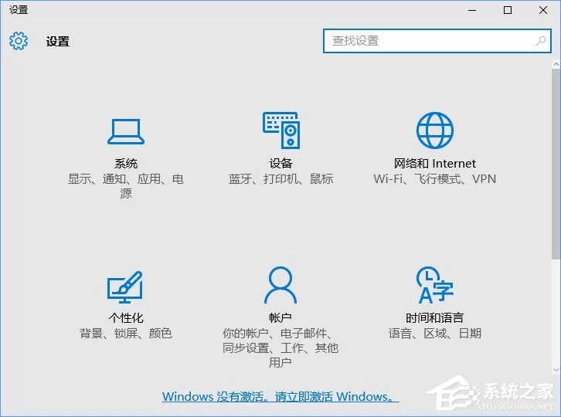Open the 帐户 person icon
Image resolution: width=561 pixels, height=417 pixels.
[280, 285]
